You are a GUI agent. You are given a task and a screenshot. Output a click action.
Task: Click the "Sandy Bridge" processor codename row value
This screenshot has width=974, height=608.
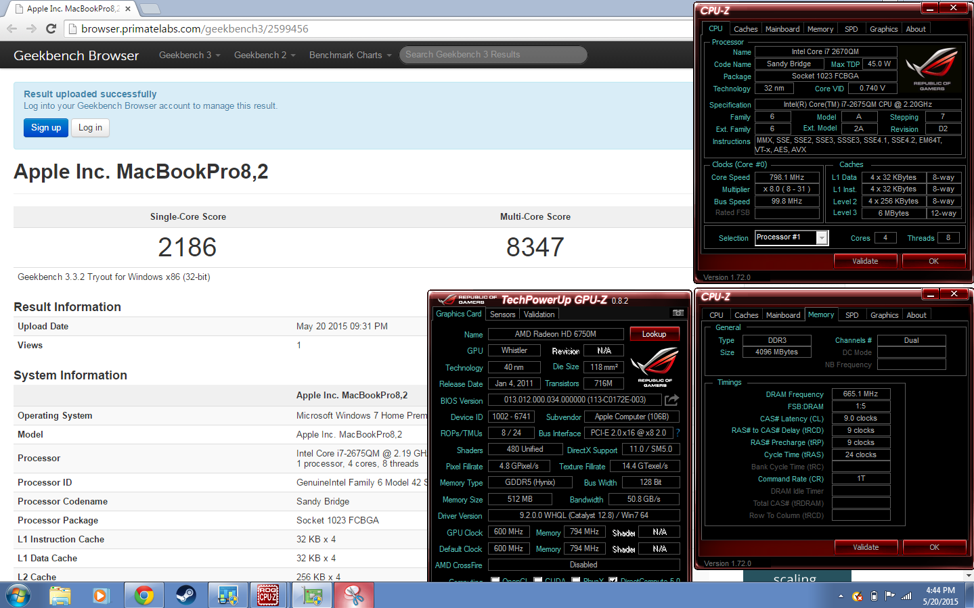[323, 501]
